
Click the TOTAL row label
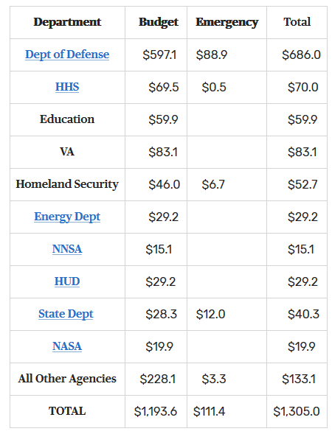coord(67,411)
